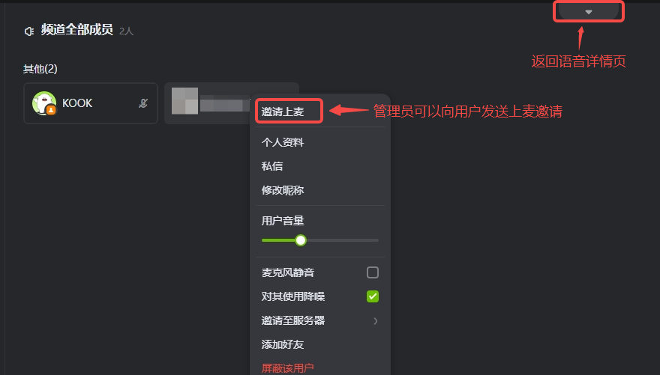660x375 pixels.
Task: Enable the 麦克风静音 checkbox
Action: click(x=373, y=272)
